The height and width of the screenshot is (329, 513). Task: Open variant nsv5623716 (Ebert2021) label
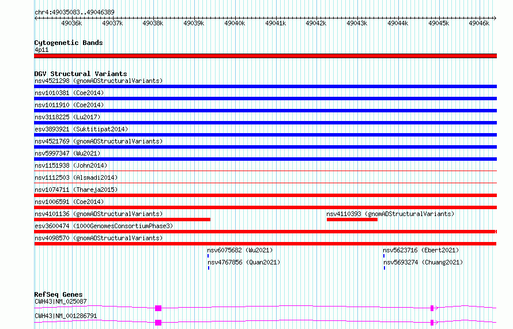click(x=421, y=250)
